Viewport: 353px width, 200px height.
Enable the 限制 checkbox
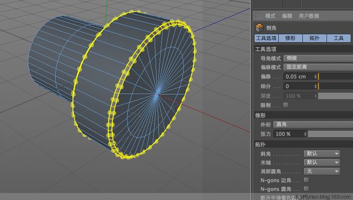click(x=286, y=105)
